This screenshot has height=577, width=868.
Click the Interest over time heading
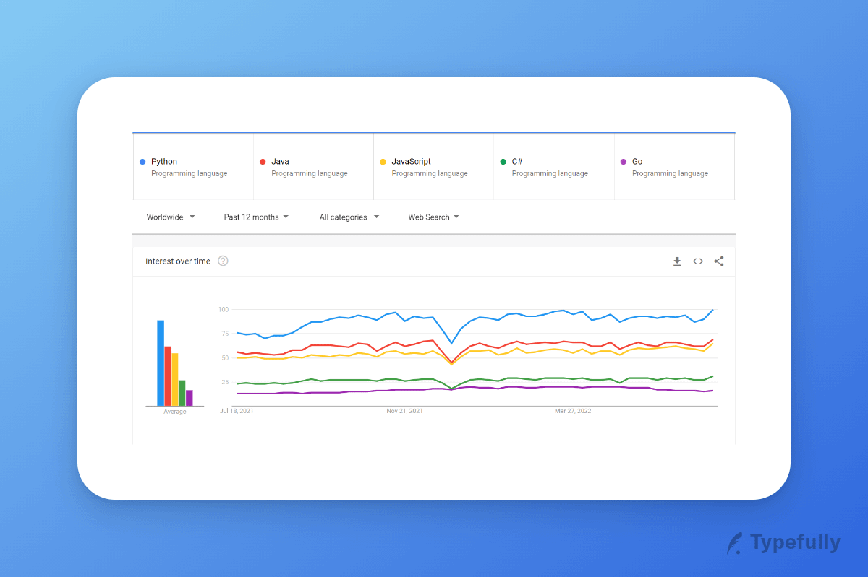coord(178,261)
